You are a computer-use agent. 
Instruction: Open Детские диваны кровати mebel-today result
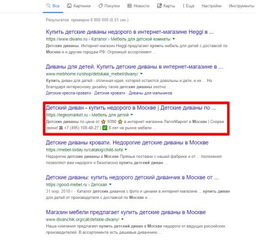point(127,143)
